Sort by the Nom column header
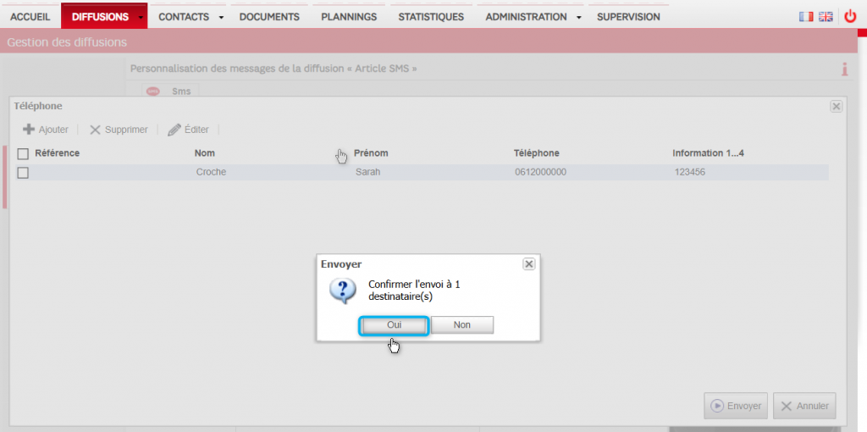The image size is (867, 432). coord(205,153)
